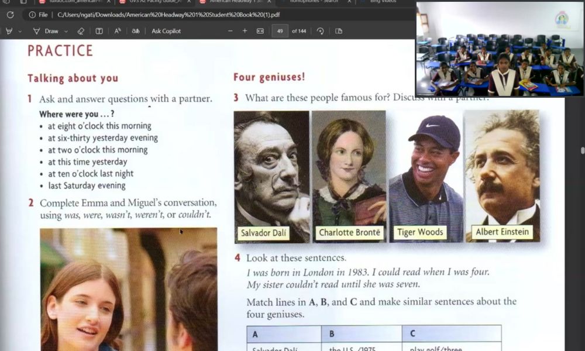
Task: Click the Ask Copilot button
Action: (166, 32)
